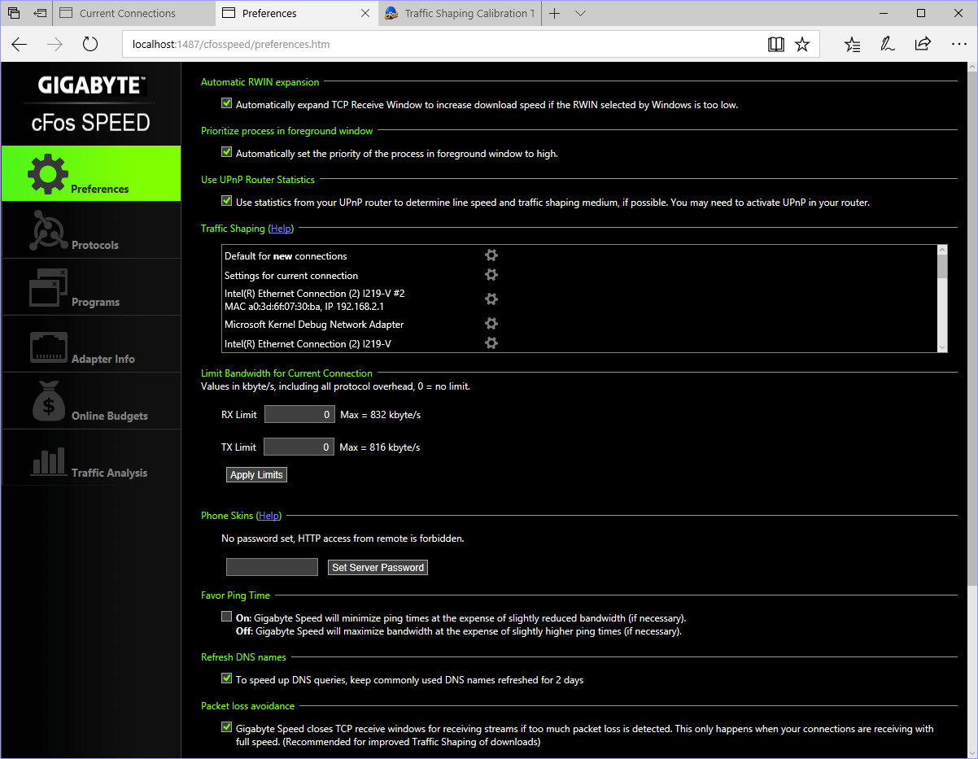Focus the RX Limit field
This screenshot has height=759, width=978.
click(x=299, y=415)
